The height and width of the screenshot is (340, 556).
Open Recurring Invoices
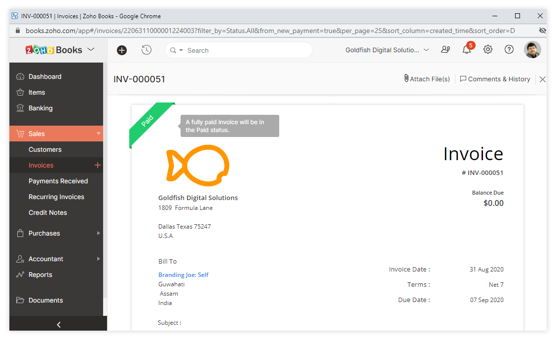point(56,197)
